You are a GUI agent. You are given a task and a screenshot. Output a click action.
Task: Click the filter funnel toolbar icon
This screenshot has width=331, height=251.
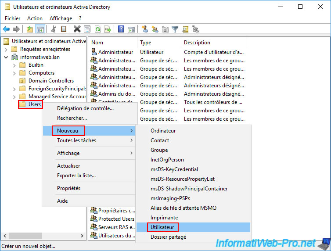point(175,29)
